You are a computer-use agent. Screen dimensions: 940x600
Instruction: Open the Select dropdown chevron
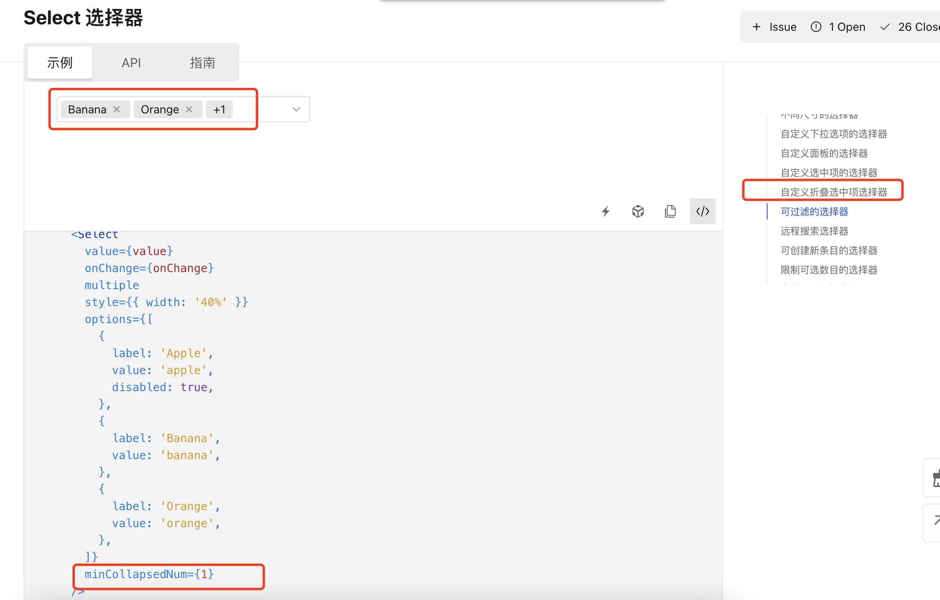point(296,109)
